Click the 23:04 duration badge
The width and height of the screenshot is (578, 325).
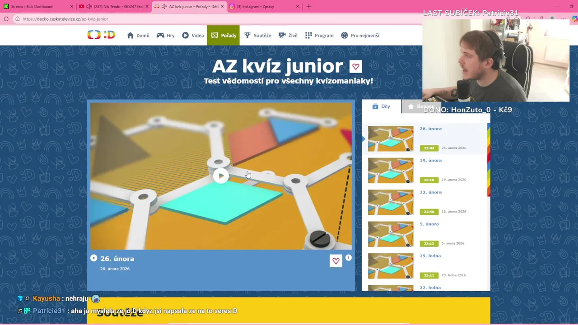pyautogui.click(x=429, y=148)
